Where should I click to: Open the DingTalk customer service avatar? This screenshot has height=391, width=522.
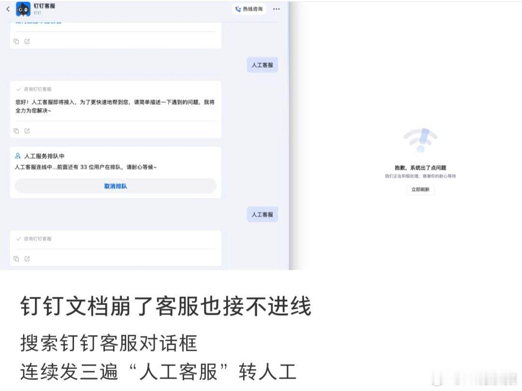click(x=24, y=9)
